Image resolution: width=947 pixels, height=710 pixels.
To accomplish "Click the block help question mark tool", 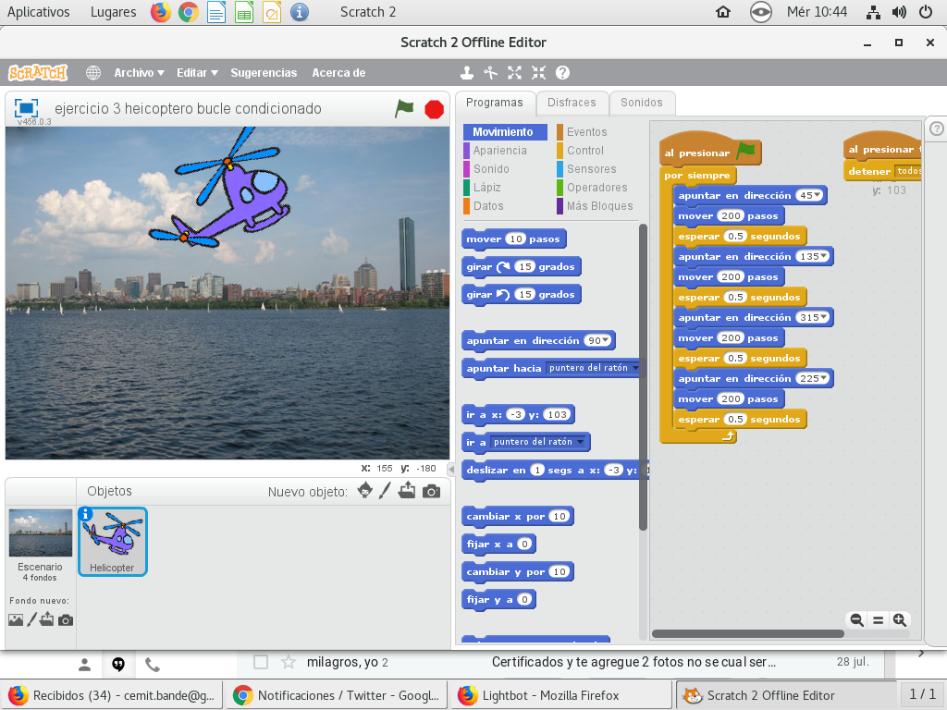I will pyautogui.click(x=562, y=73).
